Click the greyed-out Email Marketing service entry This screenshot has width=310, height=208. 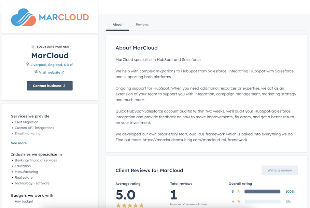pyautogui.click(x=27, y=133)
